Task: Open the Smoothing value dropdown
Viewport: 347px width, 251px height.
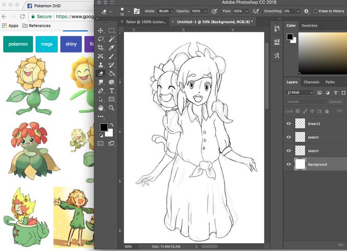Action: coord(298,11)
